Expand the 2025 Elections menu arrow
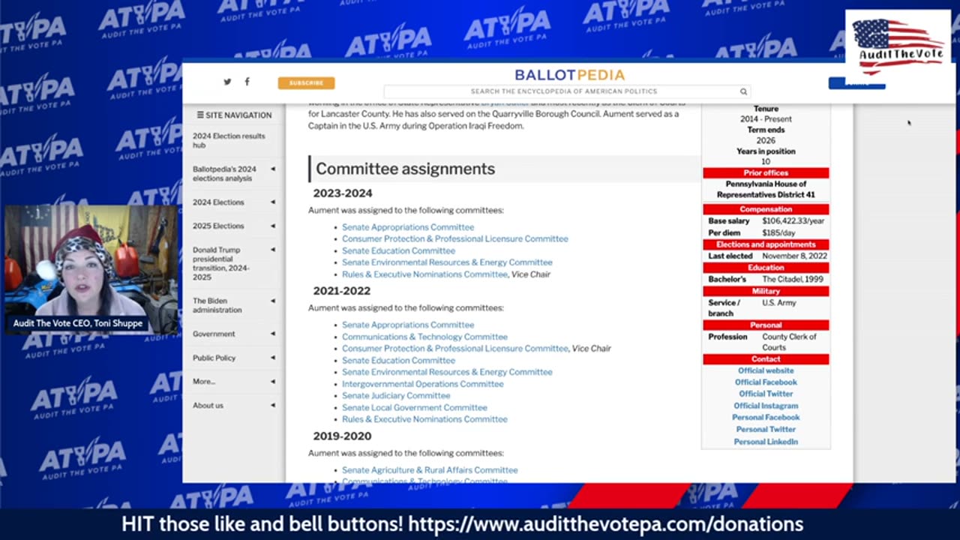Viewport: 960px width, 540px height. pyautogui.click(x=272, y=226)
